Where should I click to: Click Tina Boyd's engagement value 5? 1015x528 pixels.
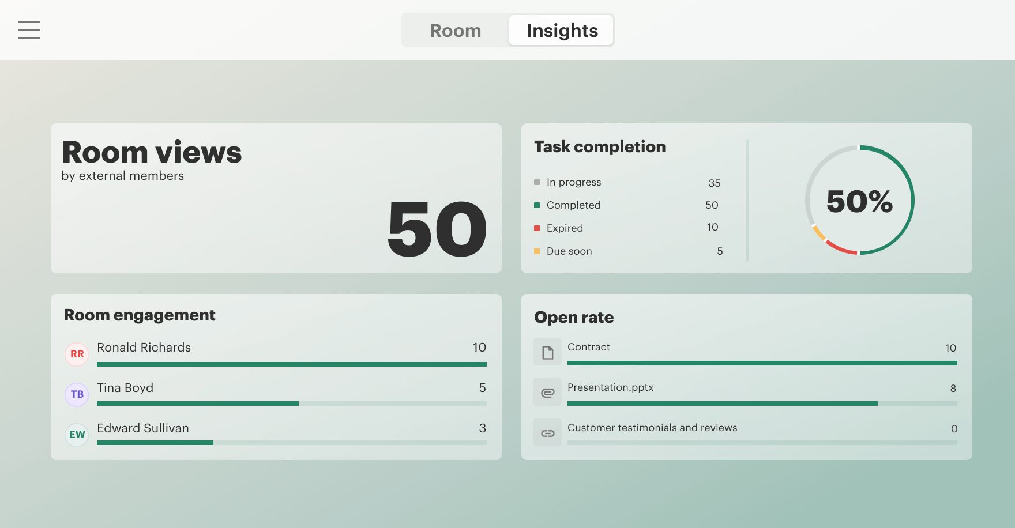[483, 388]
